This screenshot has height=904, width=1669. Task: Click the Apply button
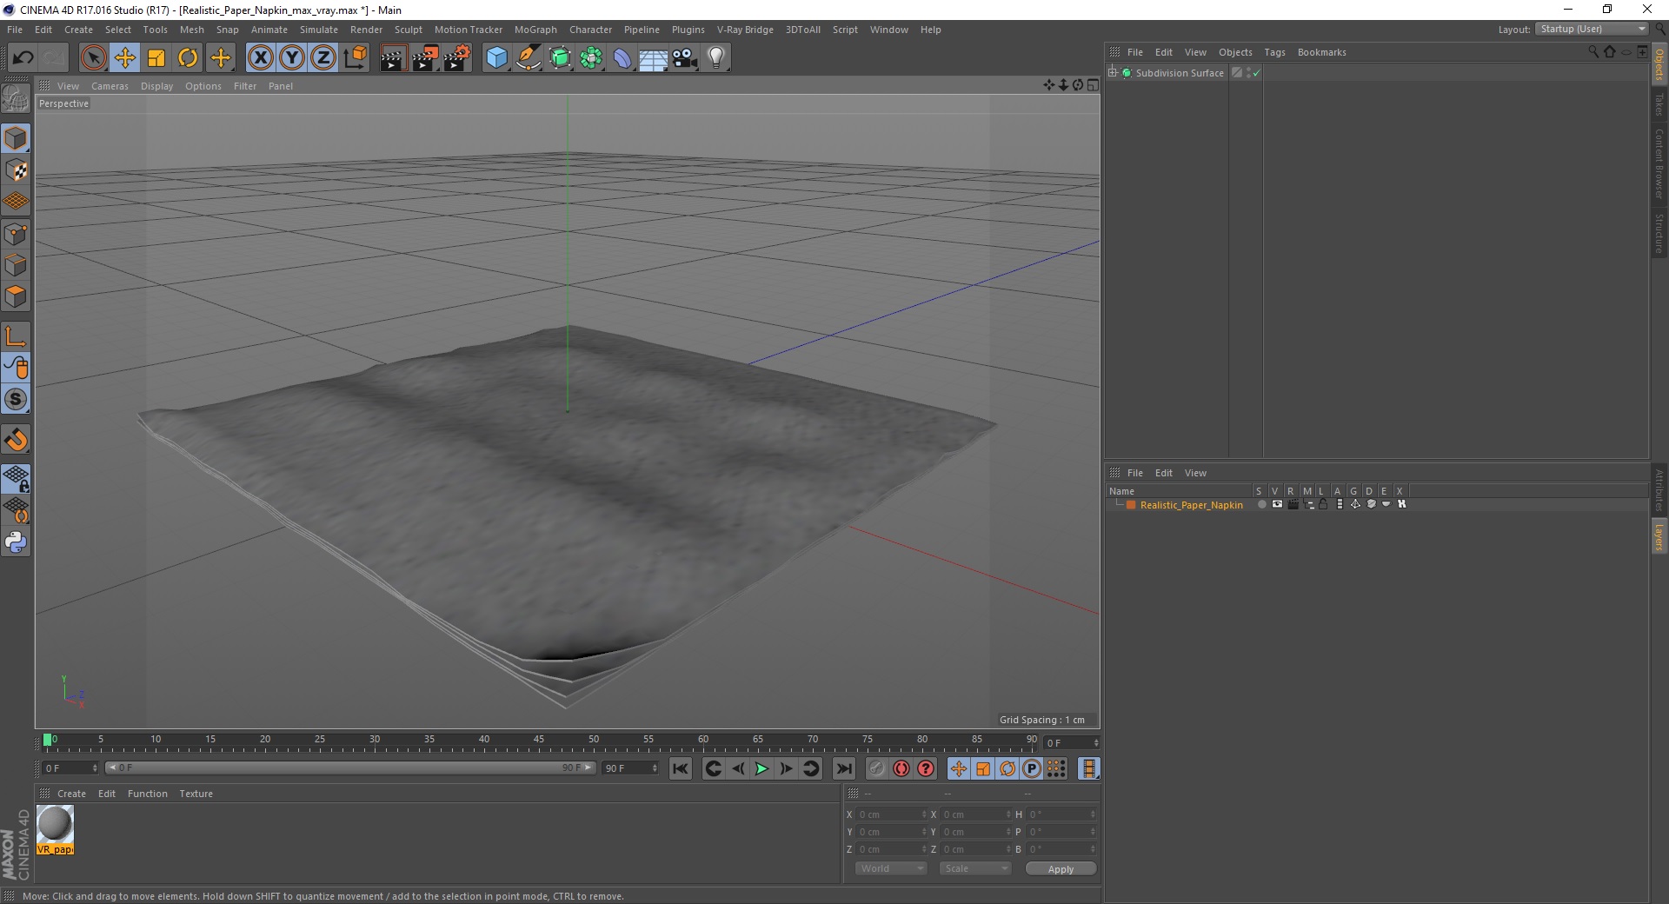click(x=1061, y=869)
